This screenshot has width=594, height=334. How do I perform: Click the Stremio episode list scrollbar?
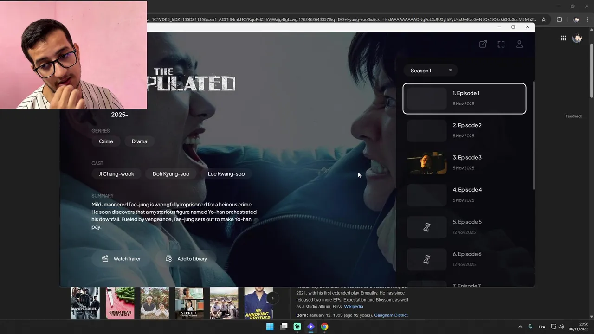point(533,135)
